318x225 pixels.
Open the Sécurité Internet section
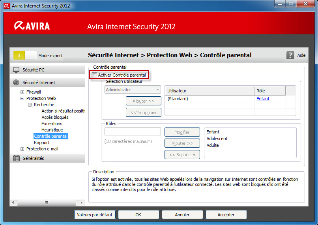(48, 82)
